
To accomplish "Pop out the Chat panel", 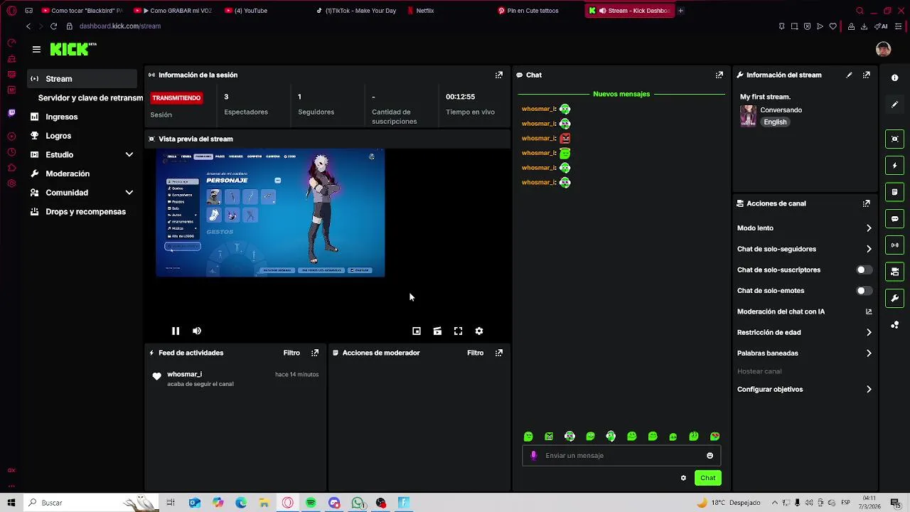I will coord(719,75).
